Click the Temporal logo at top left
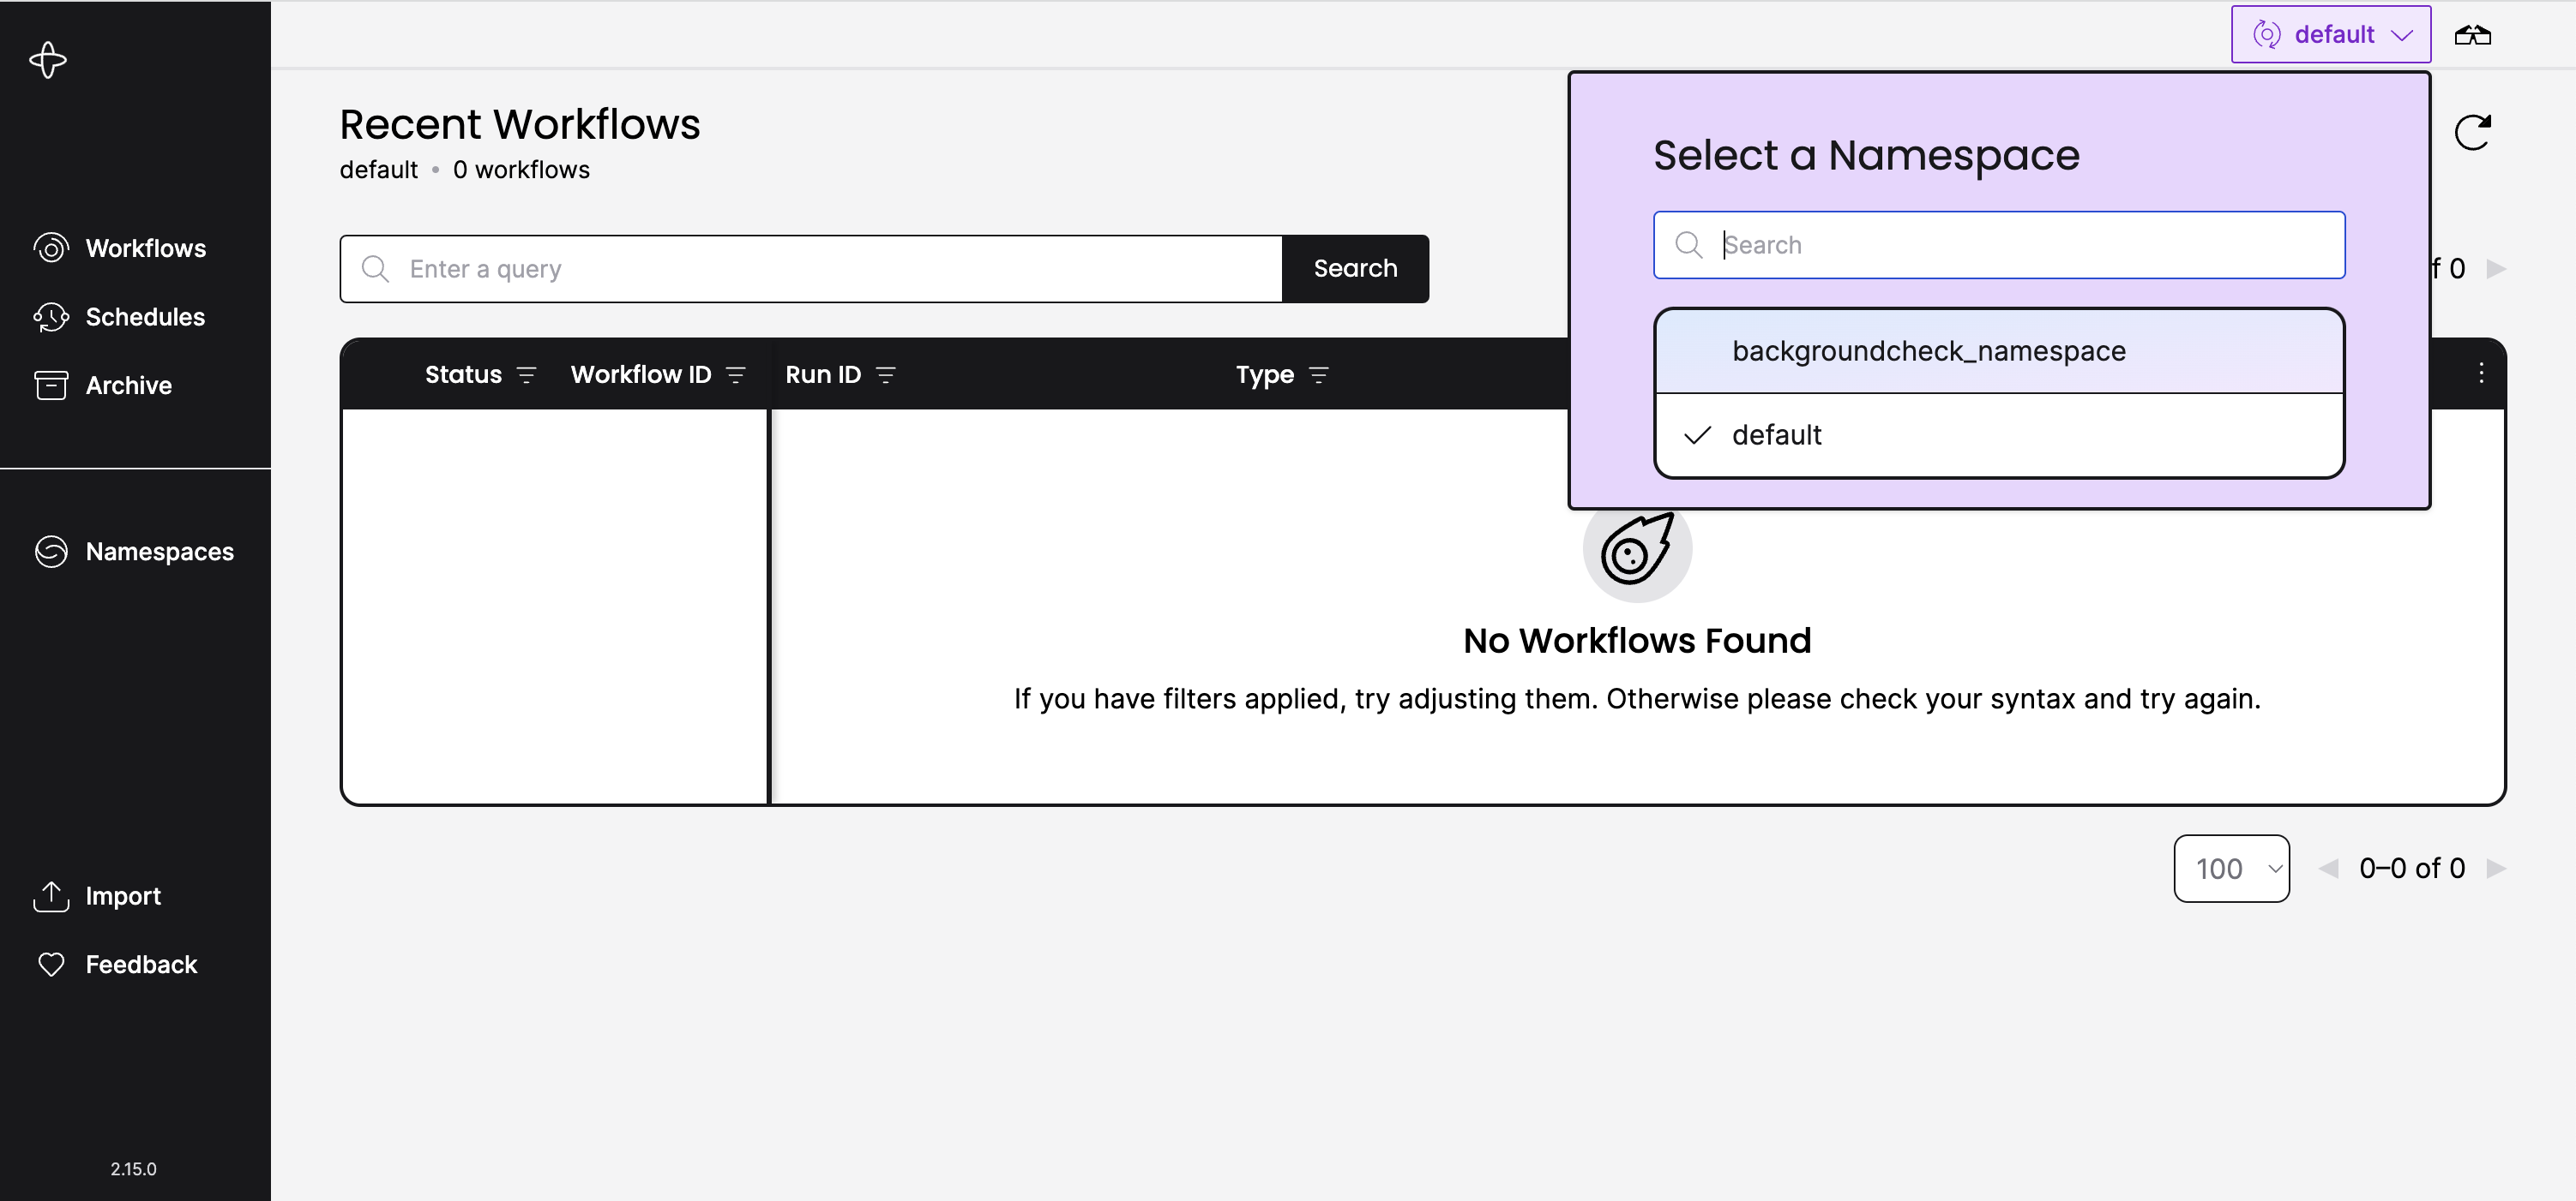This screenshot has height=1201, width=2576. (48, 60)
